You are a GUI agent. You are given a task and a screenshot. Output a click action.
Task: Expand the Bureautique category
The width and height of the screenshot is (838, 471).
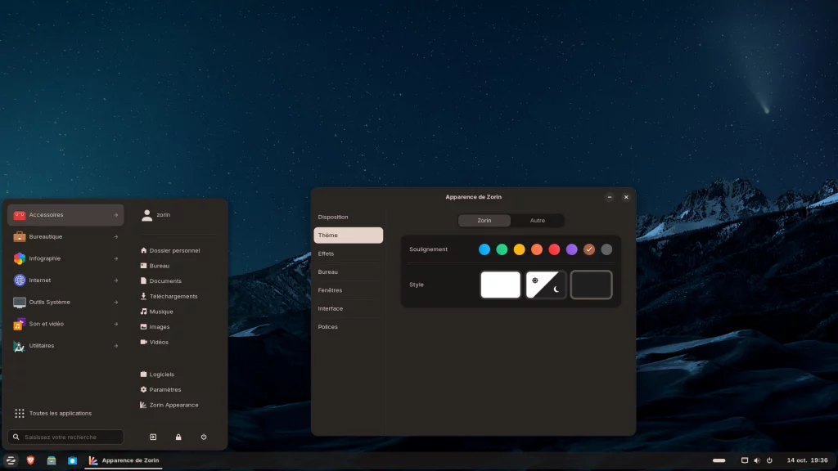[65, 237]
